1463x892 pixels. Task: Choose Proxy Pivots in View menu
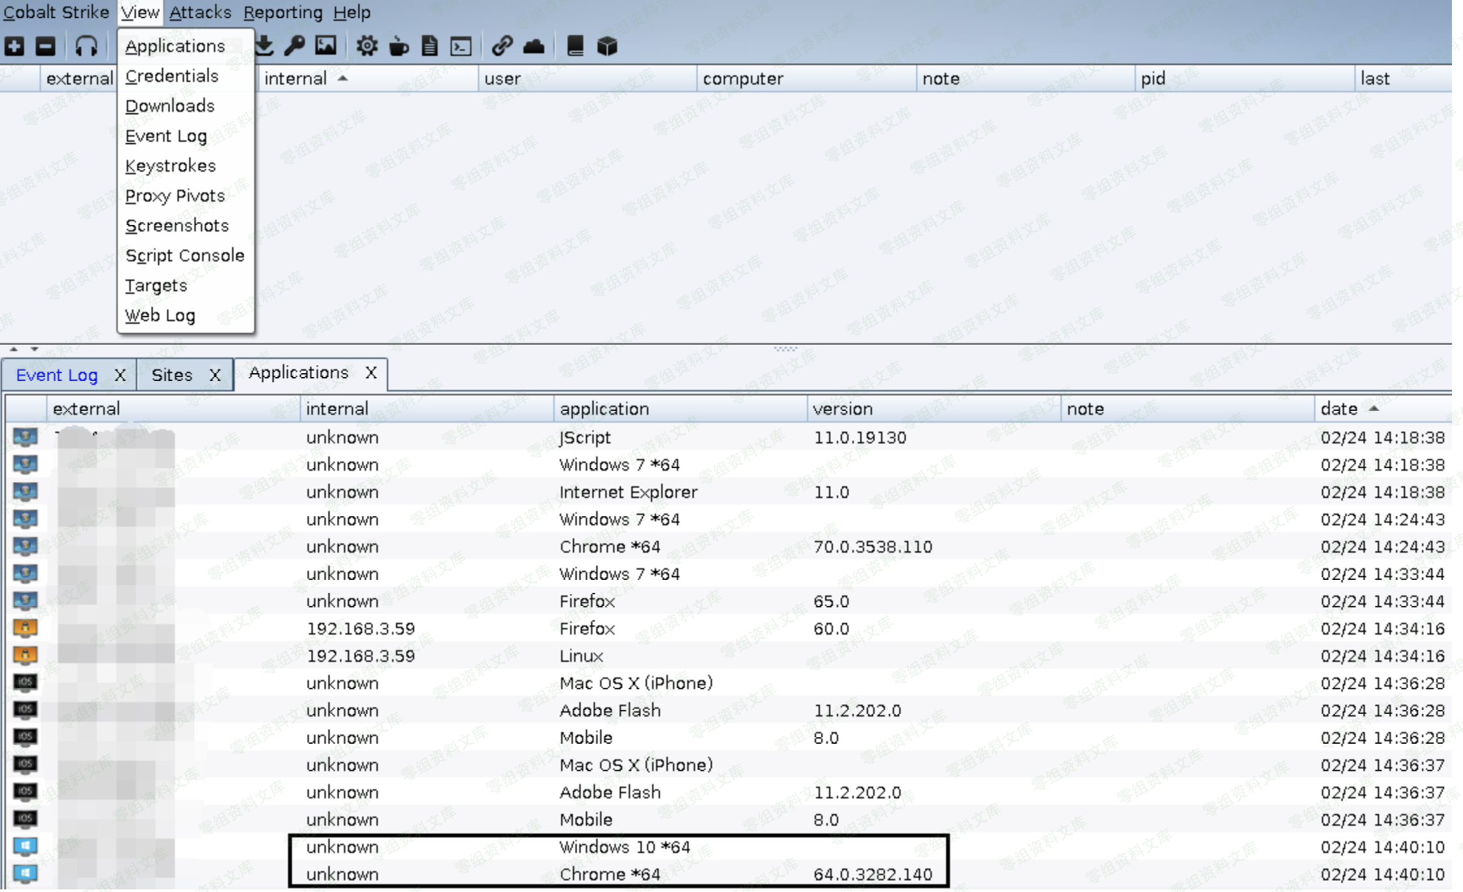[175, 196]
